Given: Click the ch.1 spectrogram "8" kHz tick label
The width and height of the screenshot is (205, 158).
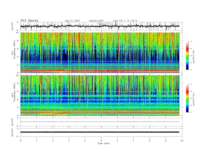Looking at the screenshot, I should (x=18, y=41).
